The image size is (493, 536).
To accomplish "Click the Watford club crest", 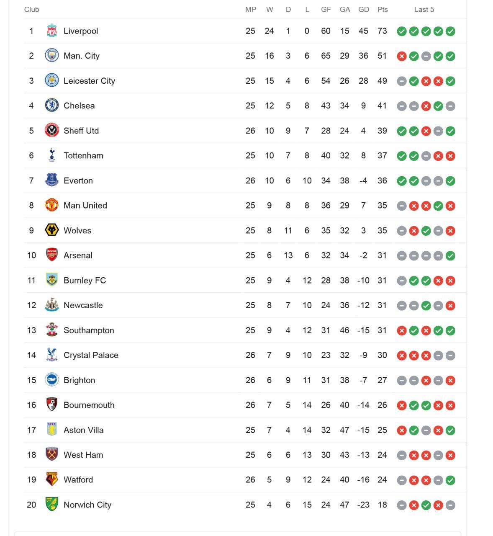I will pos(52,479).
